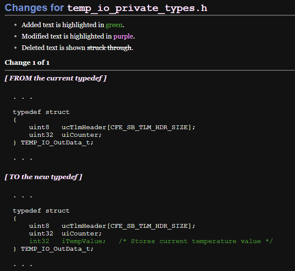Image resolution: width=295 pixels, height=271 pixels.
Task: Click the temp_io_private_types.h filename in the heading
Action: click(x=137, y=8)
